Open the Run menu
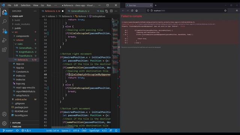Screen dimensions: 240x135 (x=49, y=5)
